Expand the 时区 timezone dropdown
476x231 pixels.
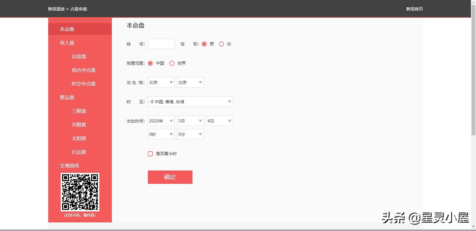tap(190, 102)
